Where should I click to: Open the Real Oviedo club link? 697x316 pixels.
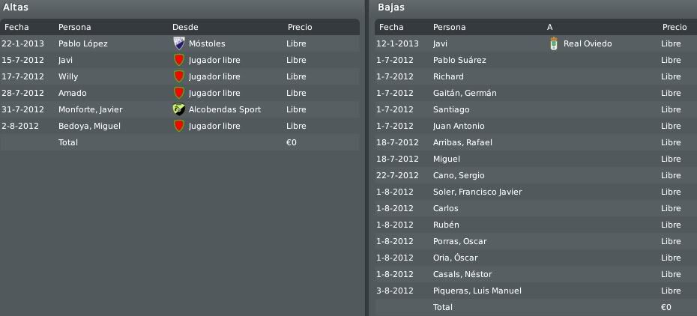tap(588, 43)
